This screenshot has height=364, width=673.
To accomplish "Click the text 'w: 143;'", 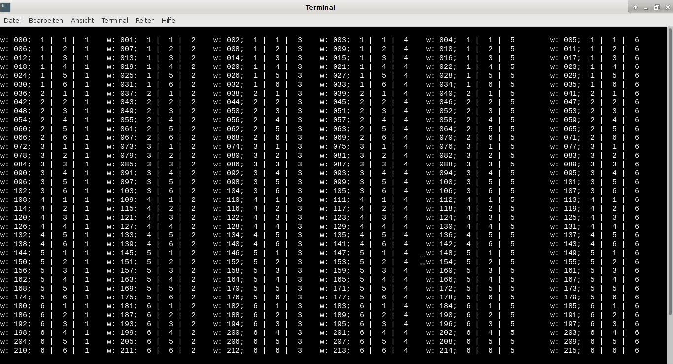I will 565,244.
